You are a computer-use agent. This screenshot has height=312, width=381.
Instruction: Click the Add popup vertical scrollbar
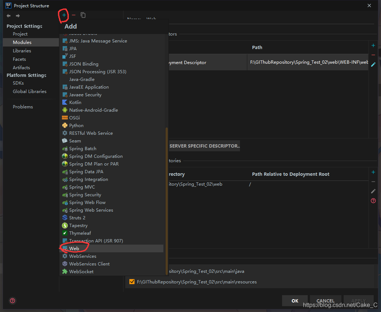coord(167,201)
